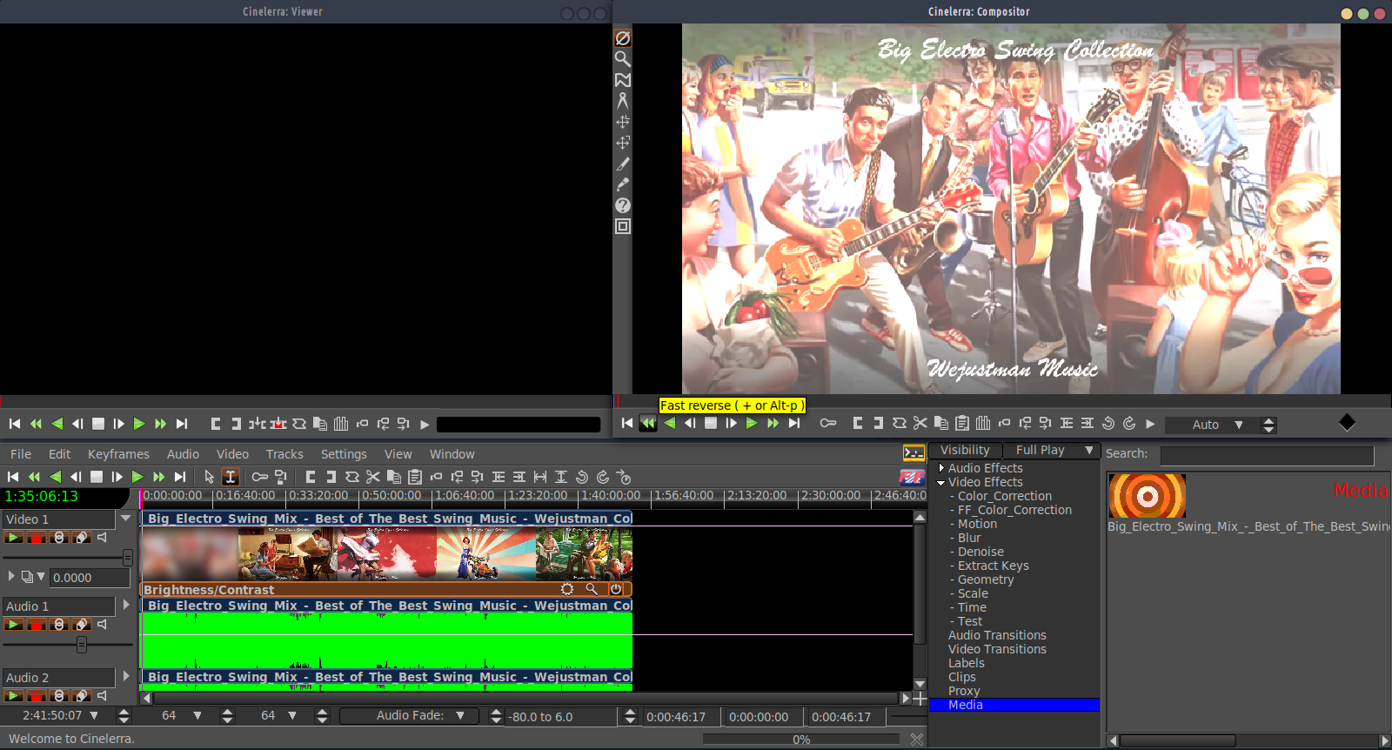This screenshot has height=750, width=1392.
Task: Click Overwrite icon in Viewer toolbar
Action: (278, 425)
